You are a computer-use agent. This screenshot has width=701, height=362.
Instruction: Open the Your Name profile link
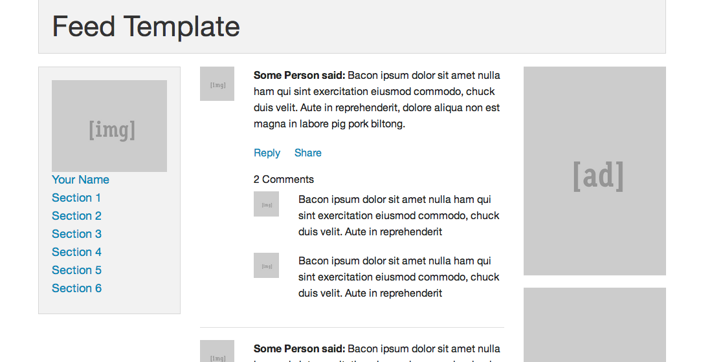pyautogui.click(x=80, y=180)
